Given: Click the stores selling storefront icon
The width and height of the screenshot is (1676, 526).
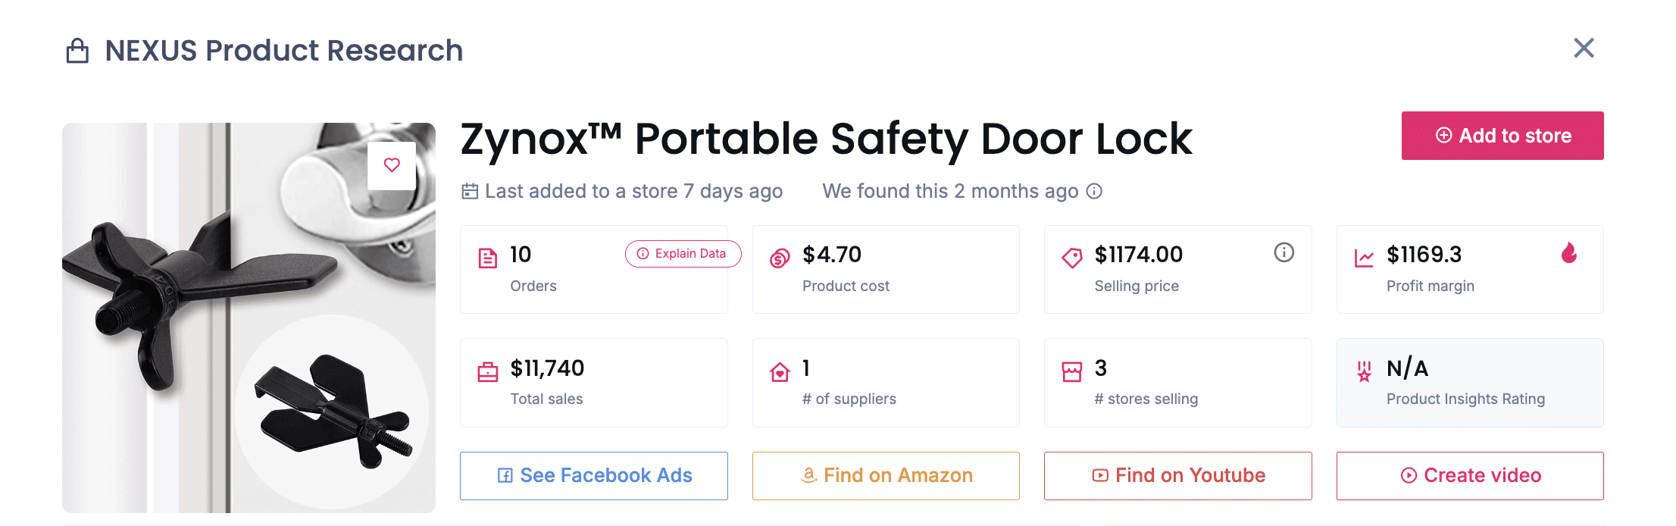Looking at the screenshot, I should pos(1071,371).
